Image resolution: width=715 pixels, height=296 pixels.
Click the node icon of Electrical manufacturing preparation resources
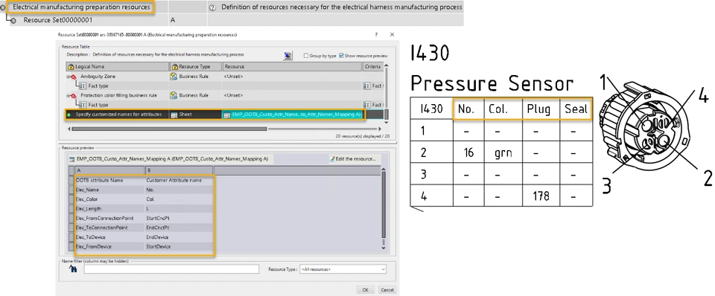click(x=3, y=7)
